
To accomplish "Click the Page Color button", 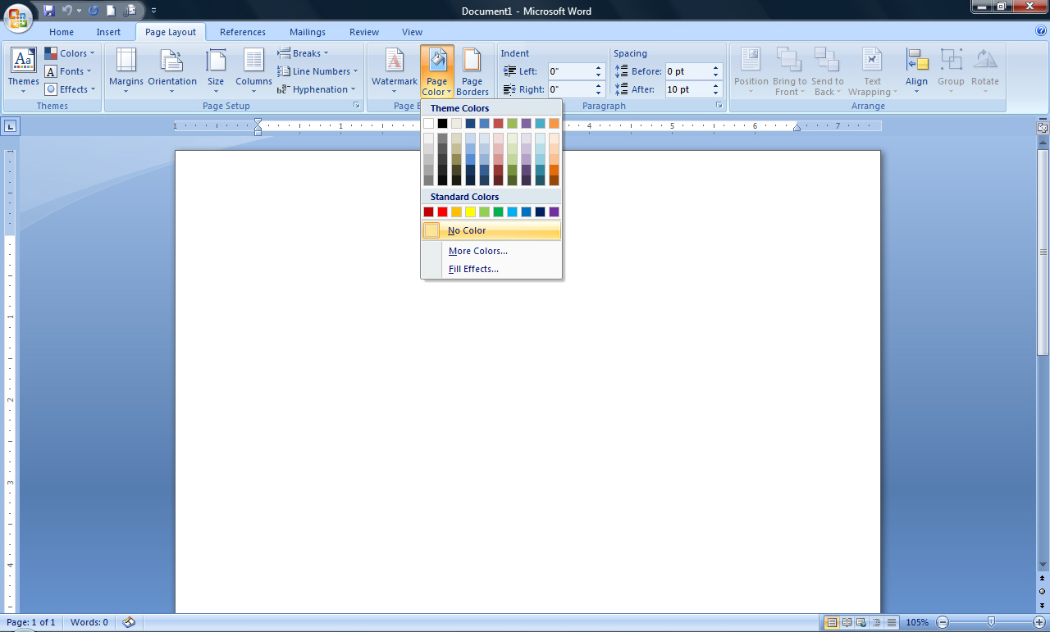I will click(437, 70).
